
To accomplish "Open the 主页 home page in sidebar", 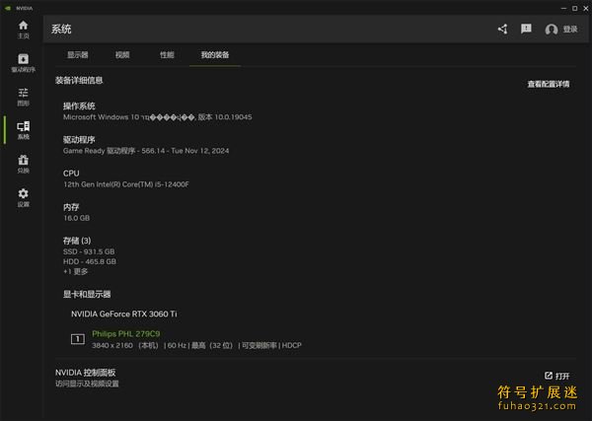I will (23, 30).
